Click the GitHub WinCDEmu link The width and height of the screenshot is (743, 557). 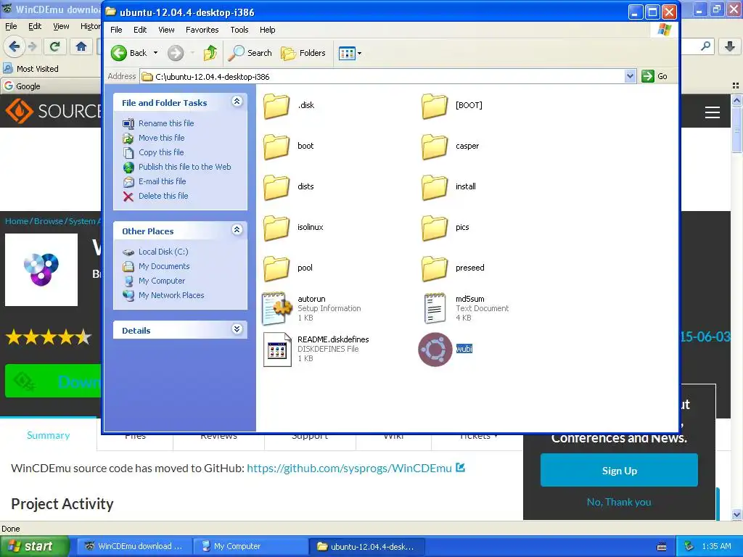[x=349, y=469]
